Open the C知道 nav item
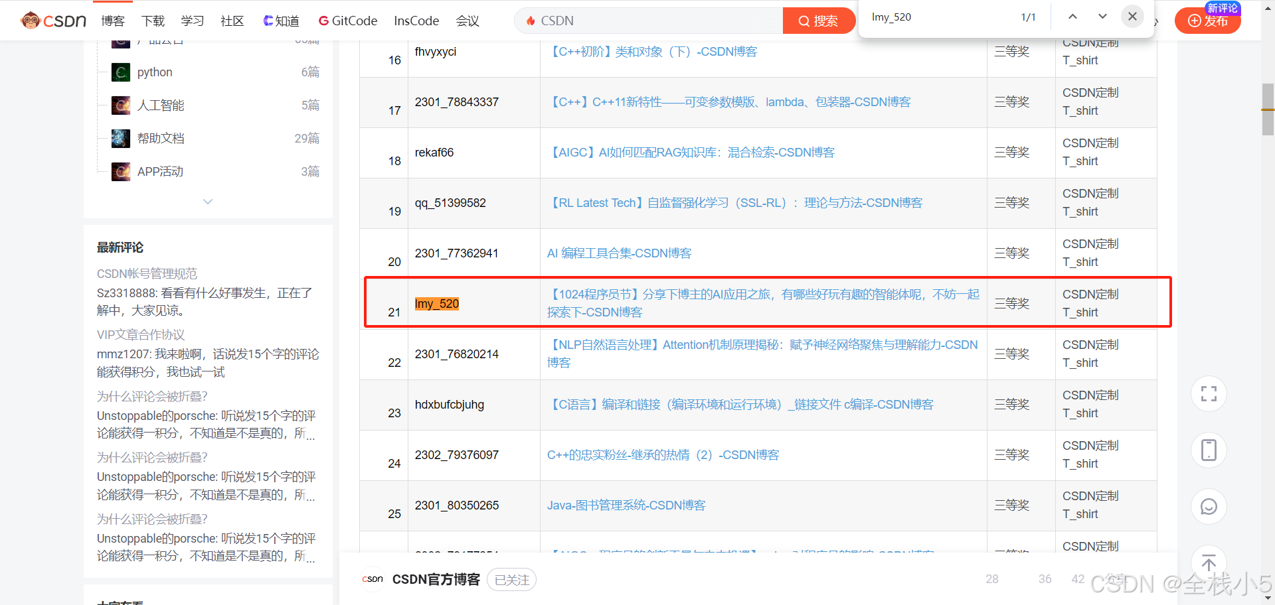 coord(282,21)
